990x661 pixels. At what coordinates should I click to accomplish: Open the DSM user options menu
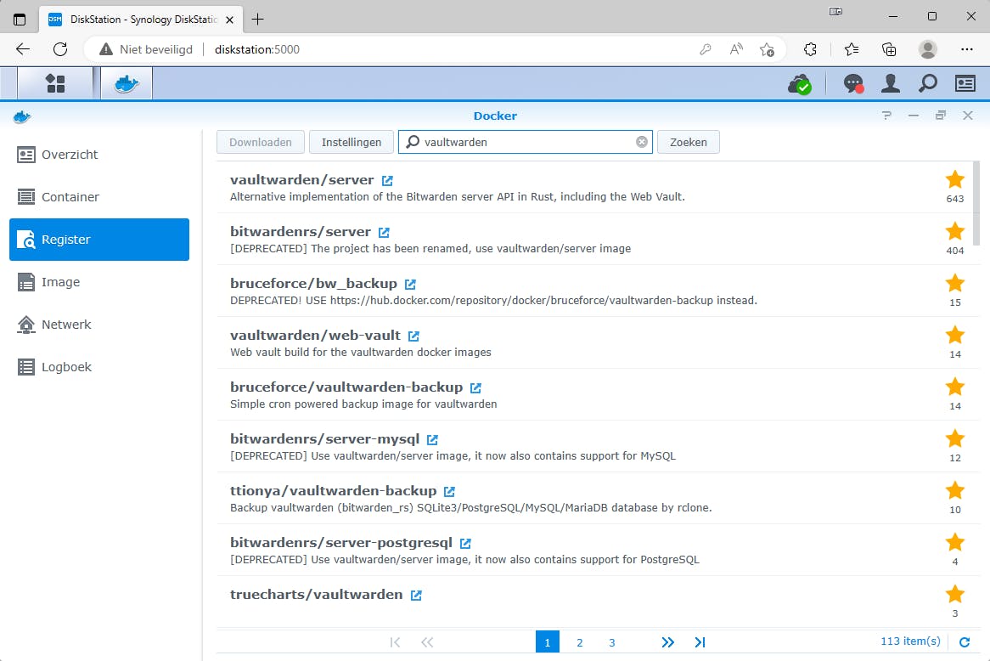[891, 83]
